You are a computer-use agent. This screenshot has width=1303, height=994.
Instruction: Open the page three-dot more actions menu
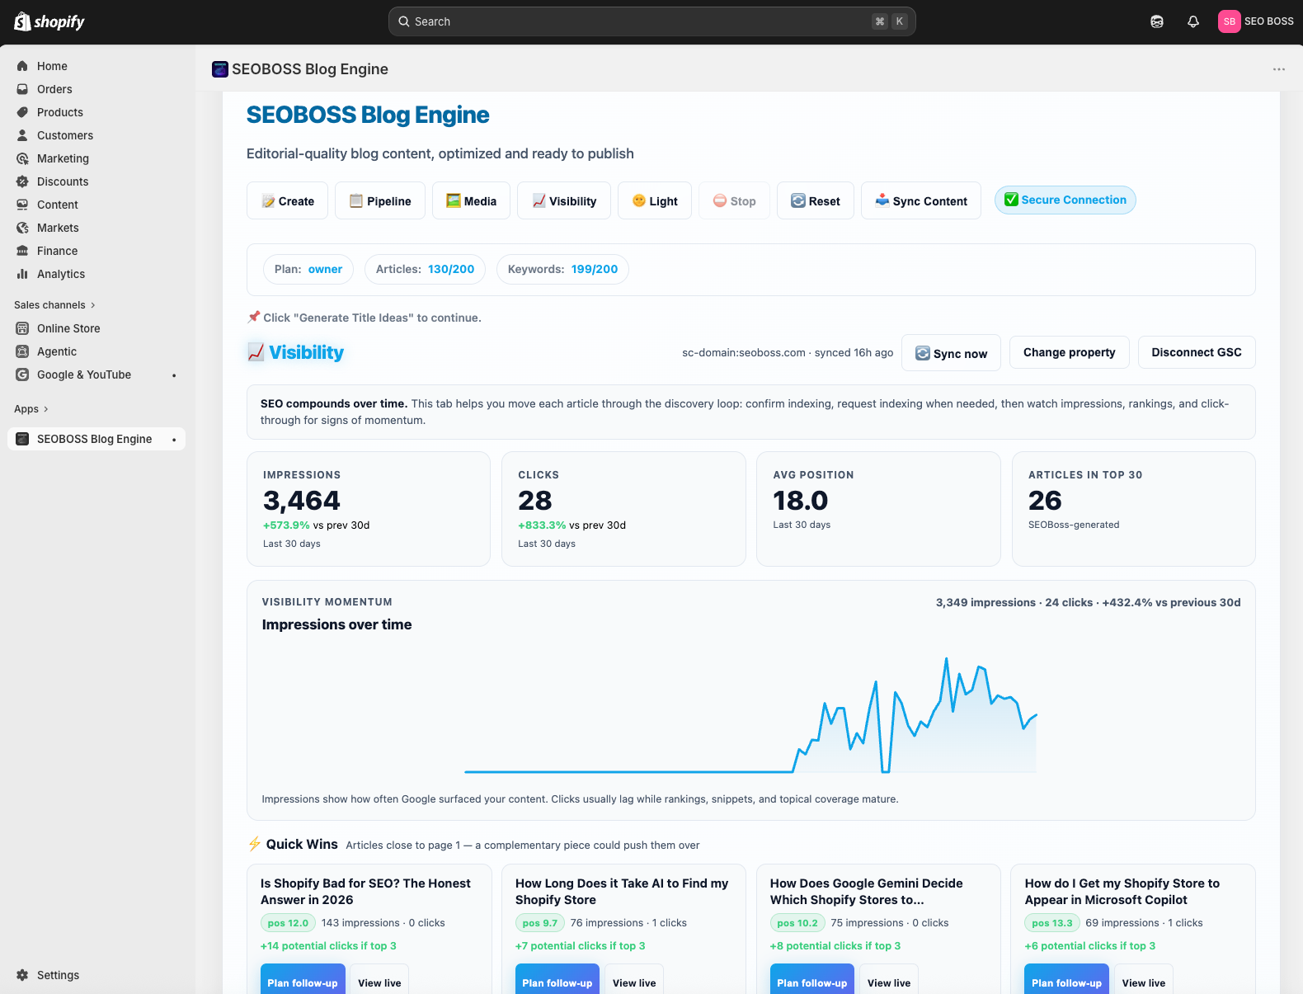1279,69
